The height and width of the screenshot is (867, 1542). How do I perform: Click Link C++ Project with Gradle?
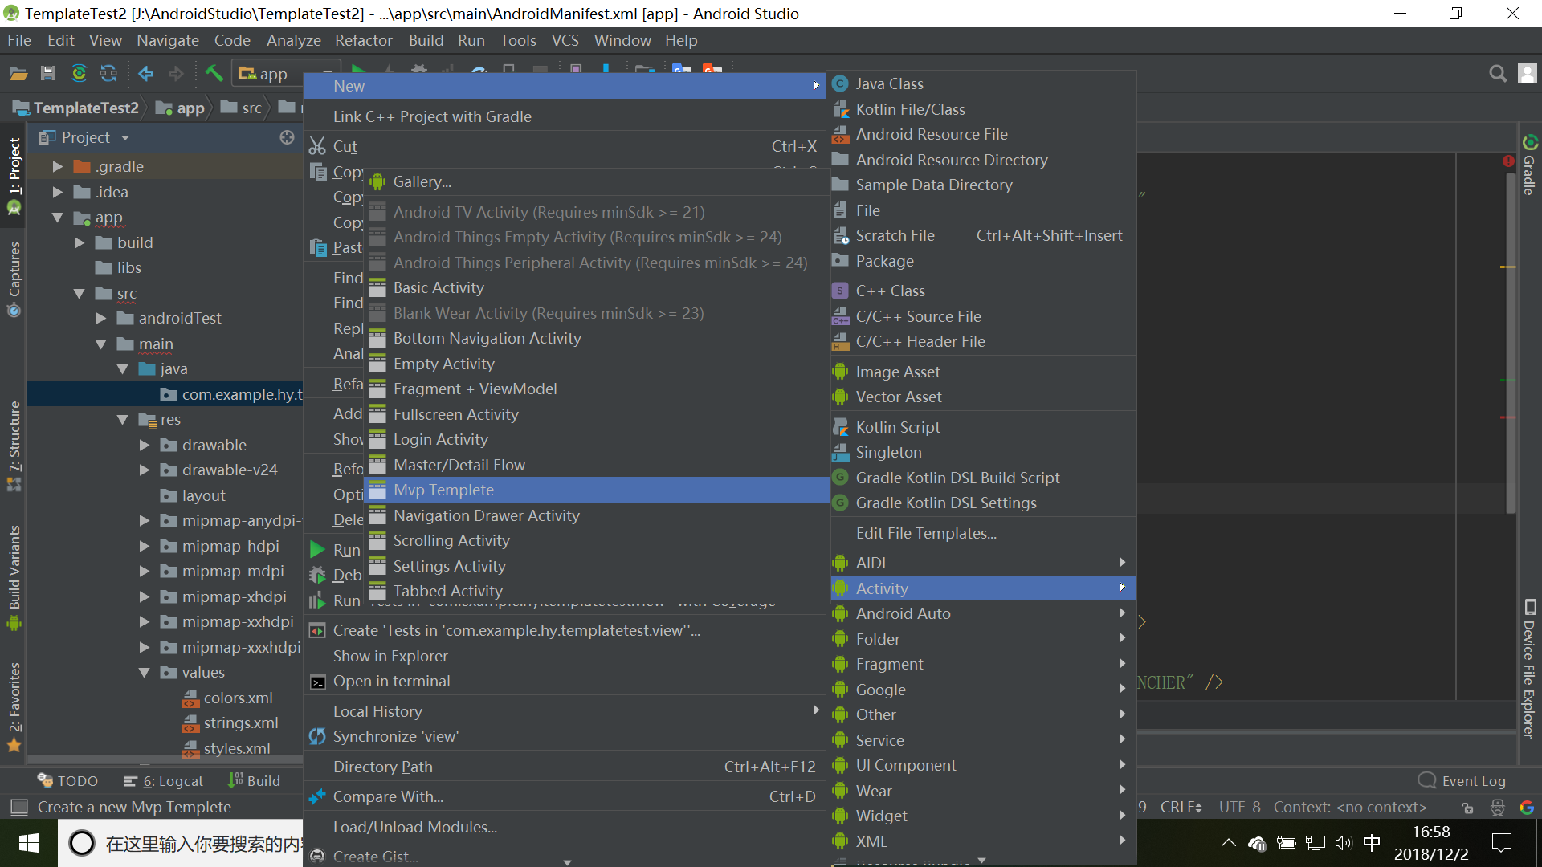566,116
